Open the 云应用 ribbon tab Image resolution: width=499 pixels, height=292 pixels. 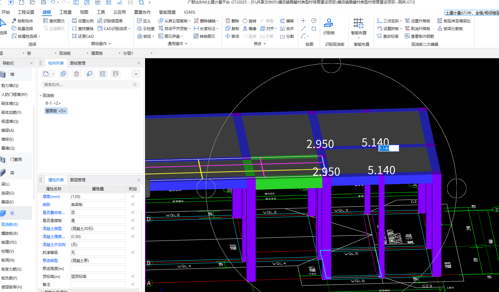[x=119, y=12]
